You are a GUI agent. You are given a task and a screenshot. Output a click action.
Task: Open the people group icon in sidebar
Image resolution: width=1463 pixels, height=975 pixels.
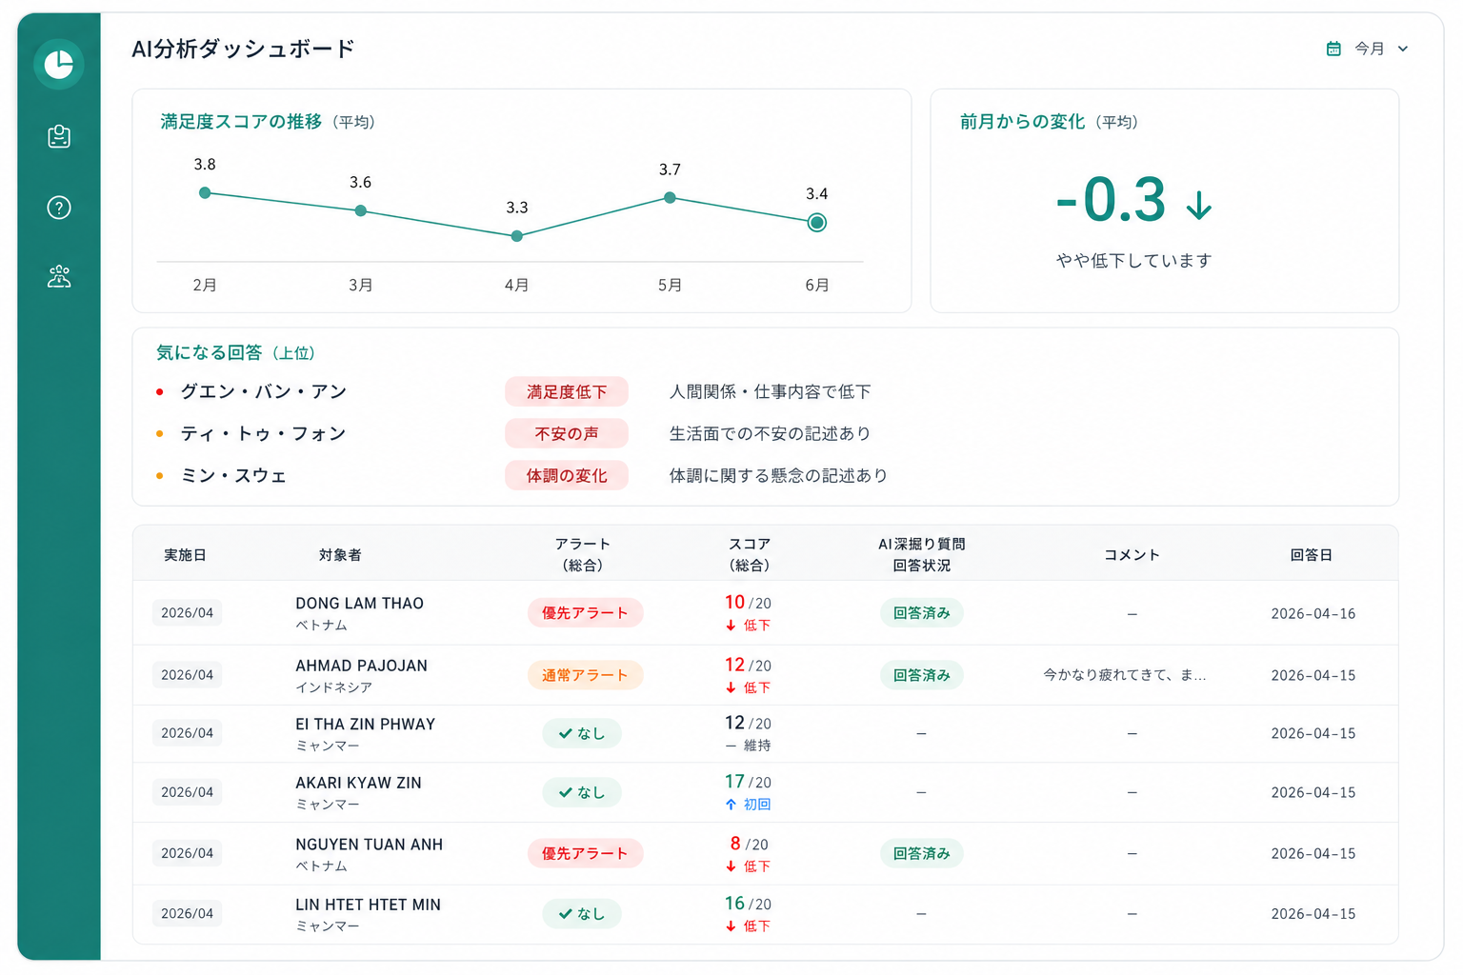coord(59,277)
